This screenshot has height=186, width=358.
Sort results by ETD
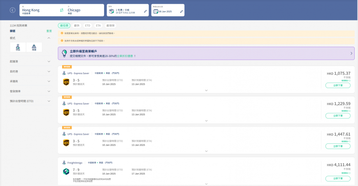pyautogui.click(x=88, y=25)
